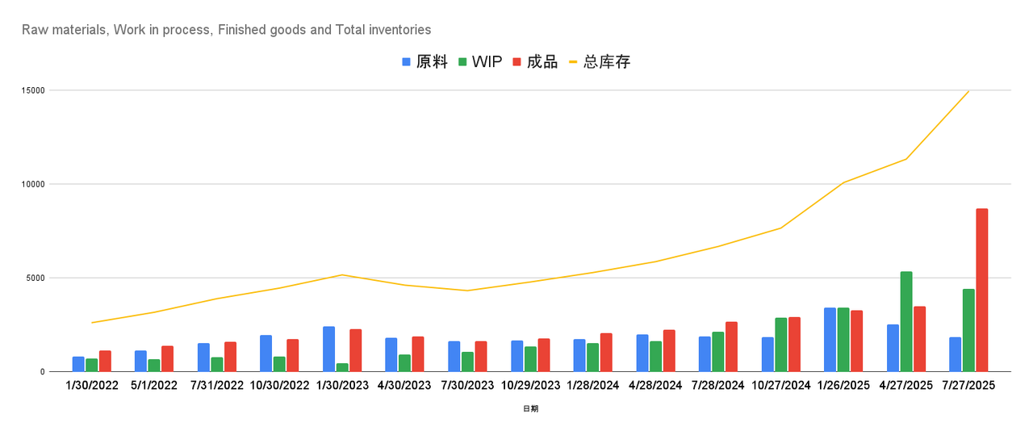Click the tall red 成品 bar for 7/27/2025
The width and height of the screenshot is (1033, 435).
[x=982, y=291]
